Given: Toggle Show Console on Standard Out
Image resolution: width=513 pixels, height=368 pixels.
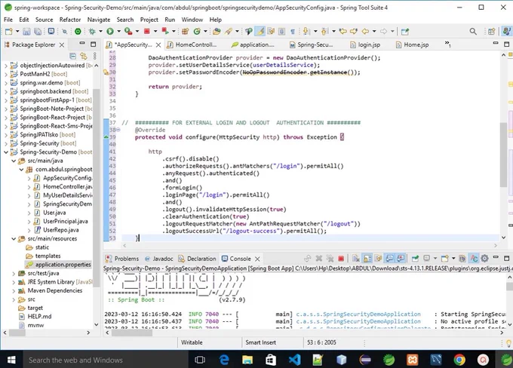Looking at the screenshot, I should (x=390, y=259).
